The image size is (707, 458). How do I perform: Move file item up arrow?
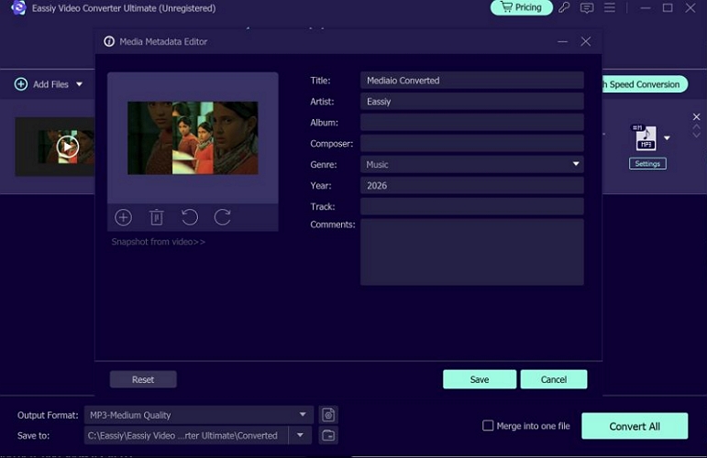[696, 127]
